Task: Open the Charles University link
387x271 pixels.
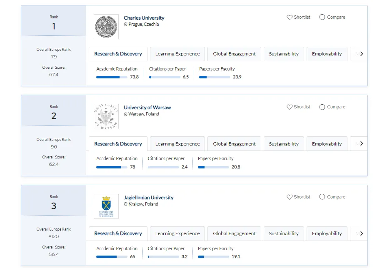Action: [x=144, y=18]
